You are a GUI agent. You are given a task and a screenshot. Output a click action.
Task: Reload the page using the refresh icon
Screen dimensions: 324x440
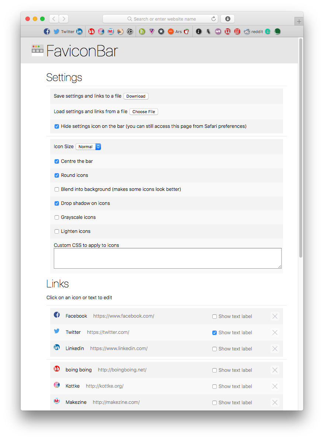pos(214,19)
